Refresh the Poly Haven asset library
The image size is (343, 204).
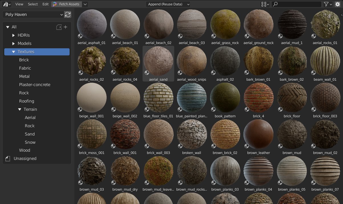(68, 14)
